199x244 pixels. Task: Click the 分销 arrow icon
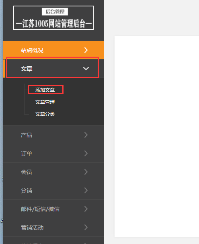coord(86,191)
